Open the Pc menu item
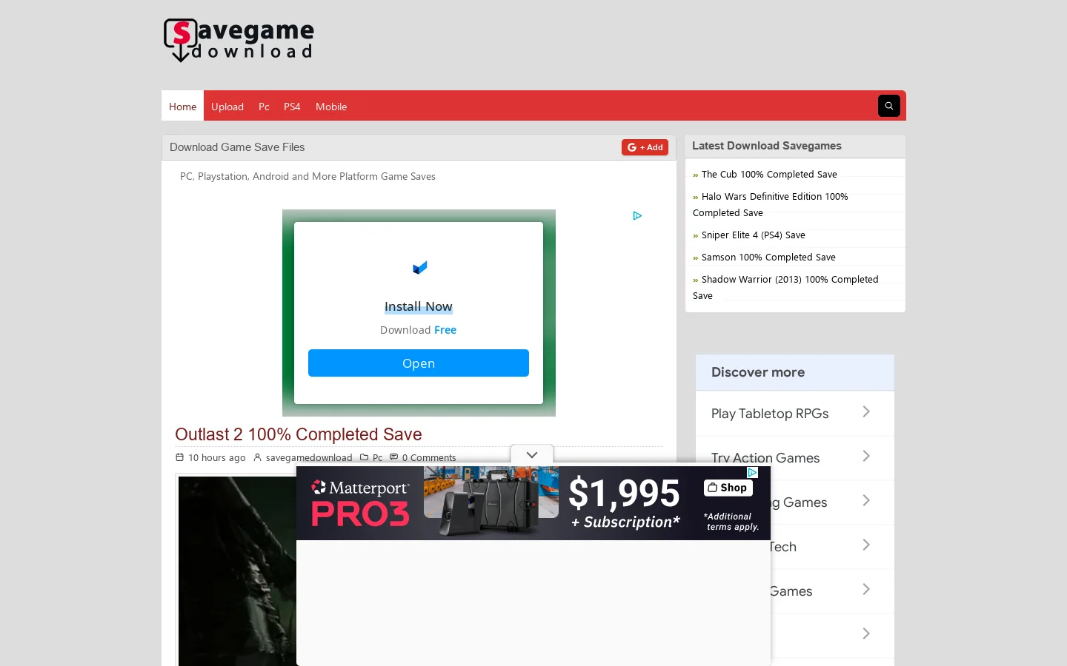1067x666 pixels. (x=264, y=107)
